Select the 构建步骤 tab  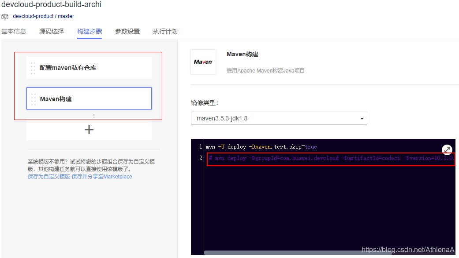click(90, 31)
